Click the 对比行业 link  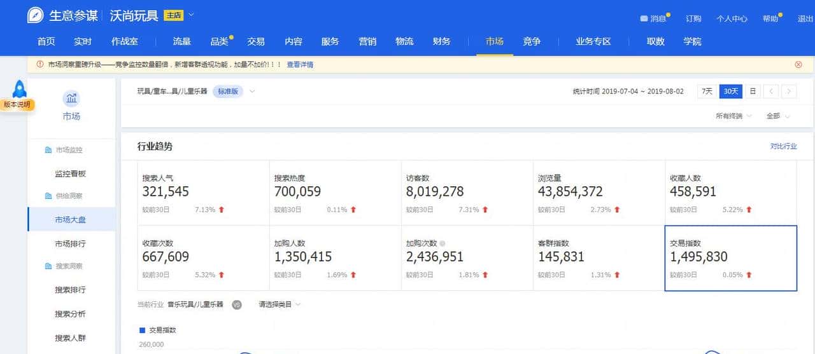click(x=784, y=146)
